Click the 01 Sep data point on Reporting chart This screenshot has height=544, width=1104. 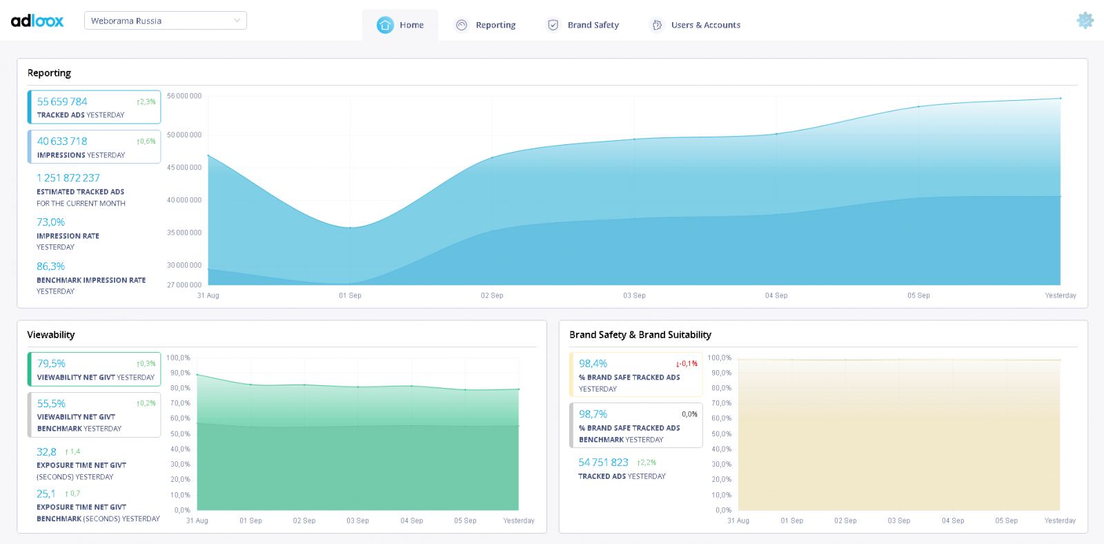351,228
